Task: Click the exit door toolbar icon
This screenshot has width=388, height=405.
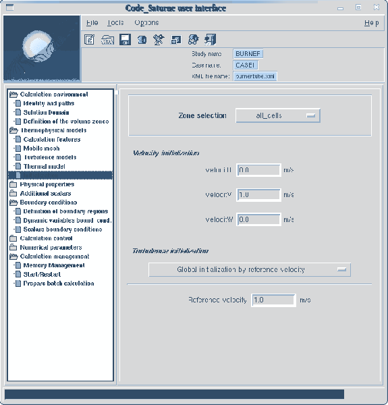Action: point(211,40)
